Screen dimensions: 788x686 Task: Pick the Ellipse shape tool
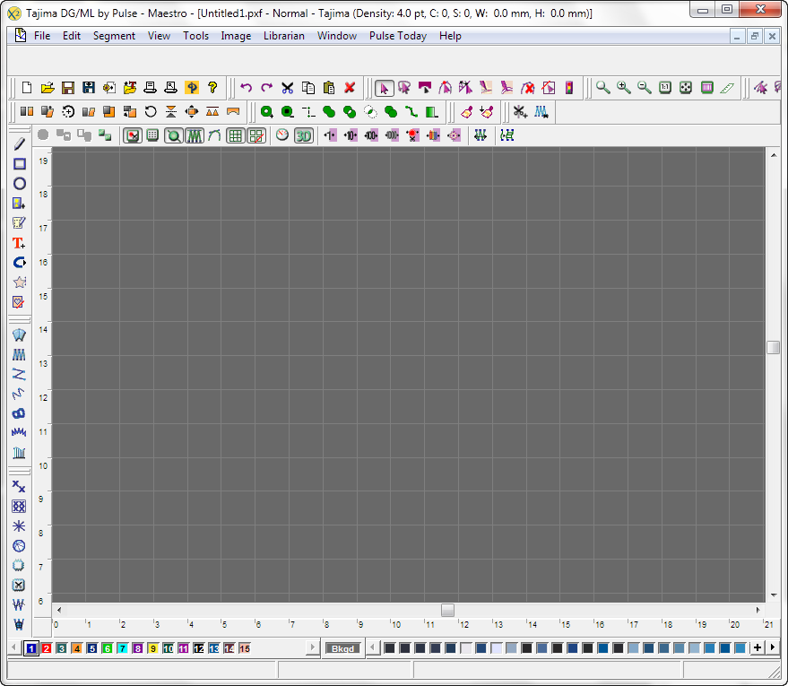pos(18,184)
